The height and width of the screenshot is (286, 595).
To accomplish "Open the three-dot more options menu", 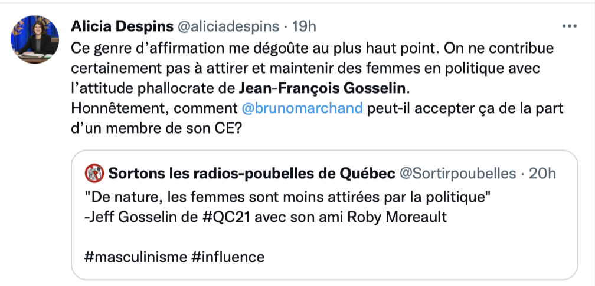I will tap(569, 26).
